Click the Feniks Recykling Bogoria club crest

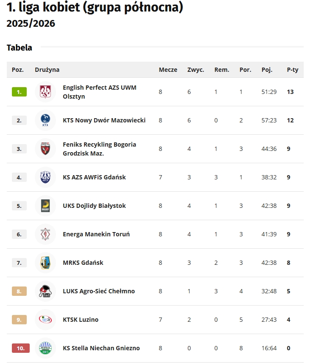point(45,149)
